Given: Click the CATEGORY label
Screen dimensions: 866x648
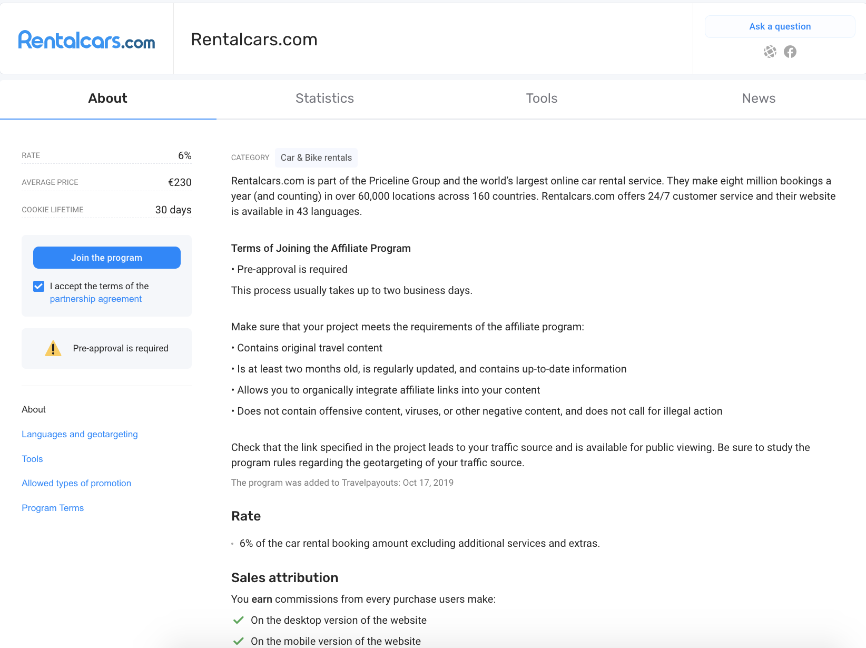Looking at the screenshot, I should [x=250, y=158].
